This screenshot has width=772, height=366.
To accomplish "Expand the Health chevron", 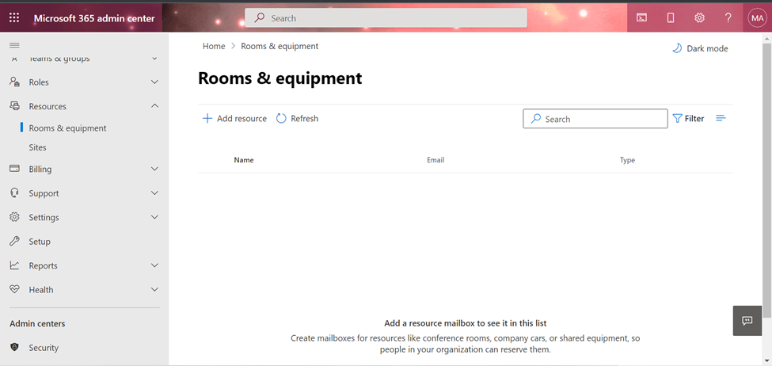I will [x=154, y=290].
